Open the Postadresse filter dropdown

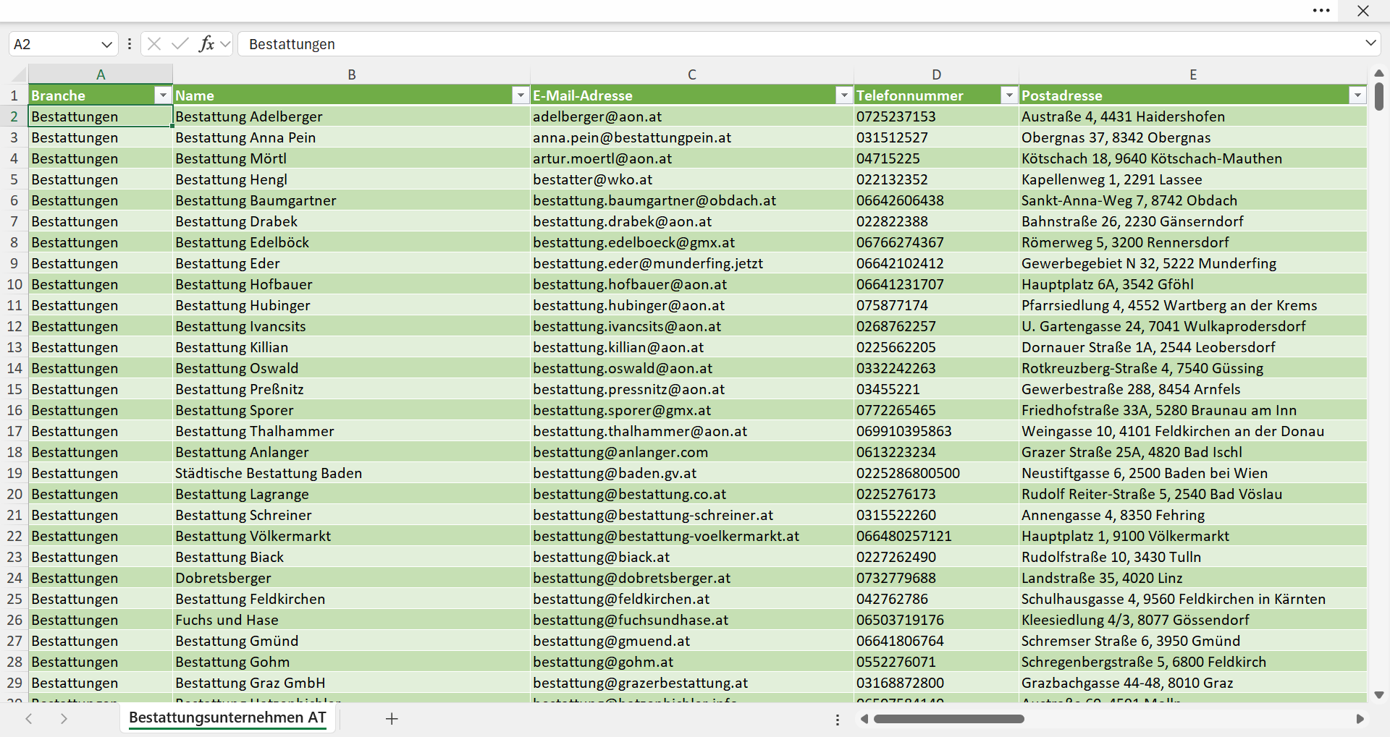click(1357, 95)
